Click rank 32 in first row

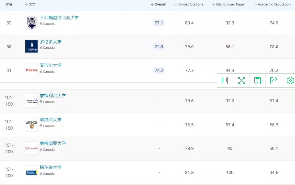point(9,23)
